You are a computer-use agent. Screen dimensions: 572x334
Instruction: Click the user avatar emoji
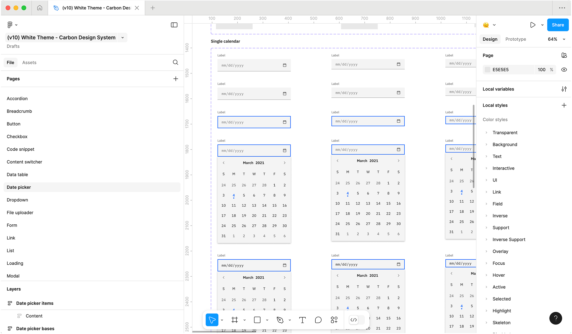point(486,25)
